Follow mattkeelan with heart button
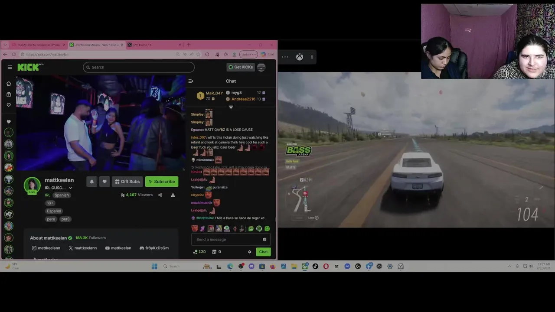Screen dimensions: 555x312 tap(104, 182)
